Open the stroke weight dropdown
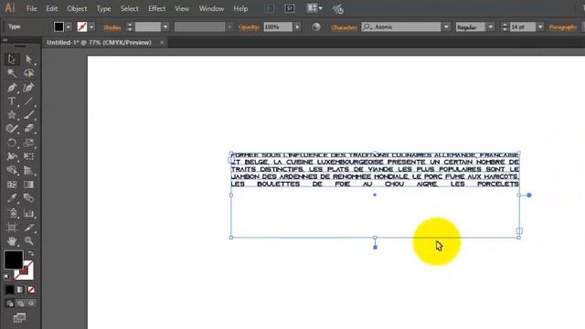Viewport: 585px width, 329px height. click(x=165, y=27)
